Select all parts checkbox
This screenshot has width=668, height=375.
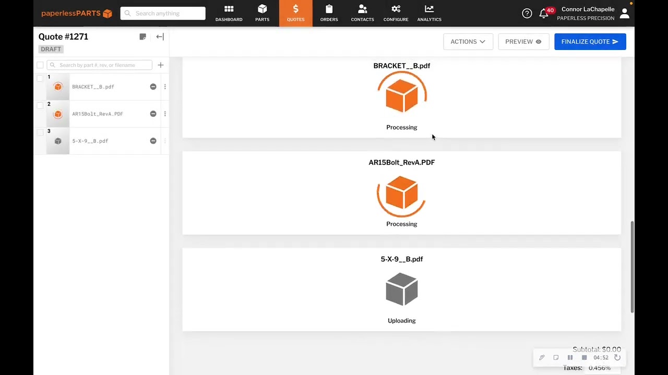[40, 65]
